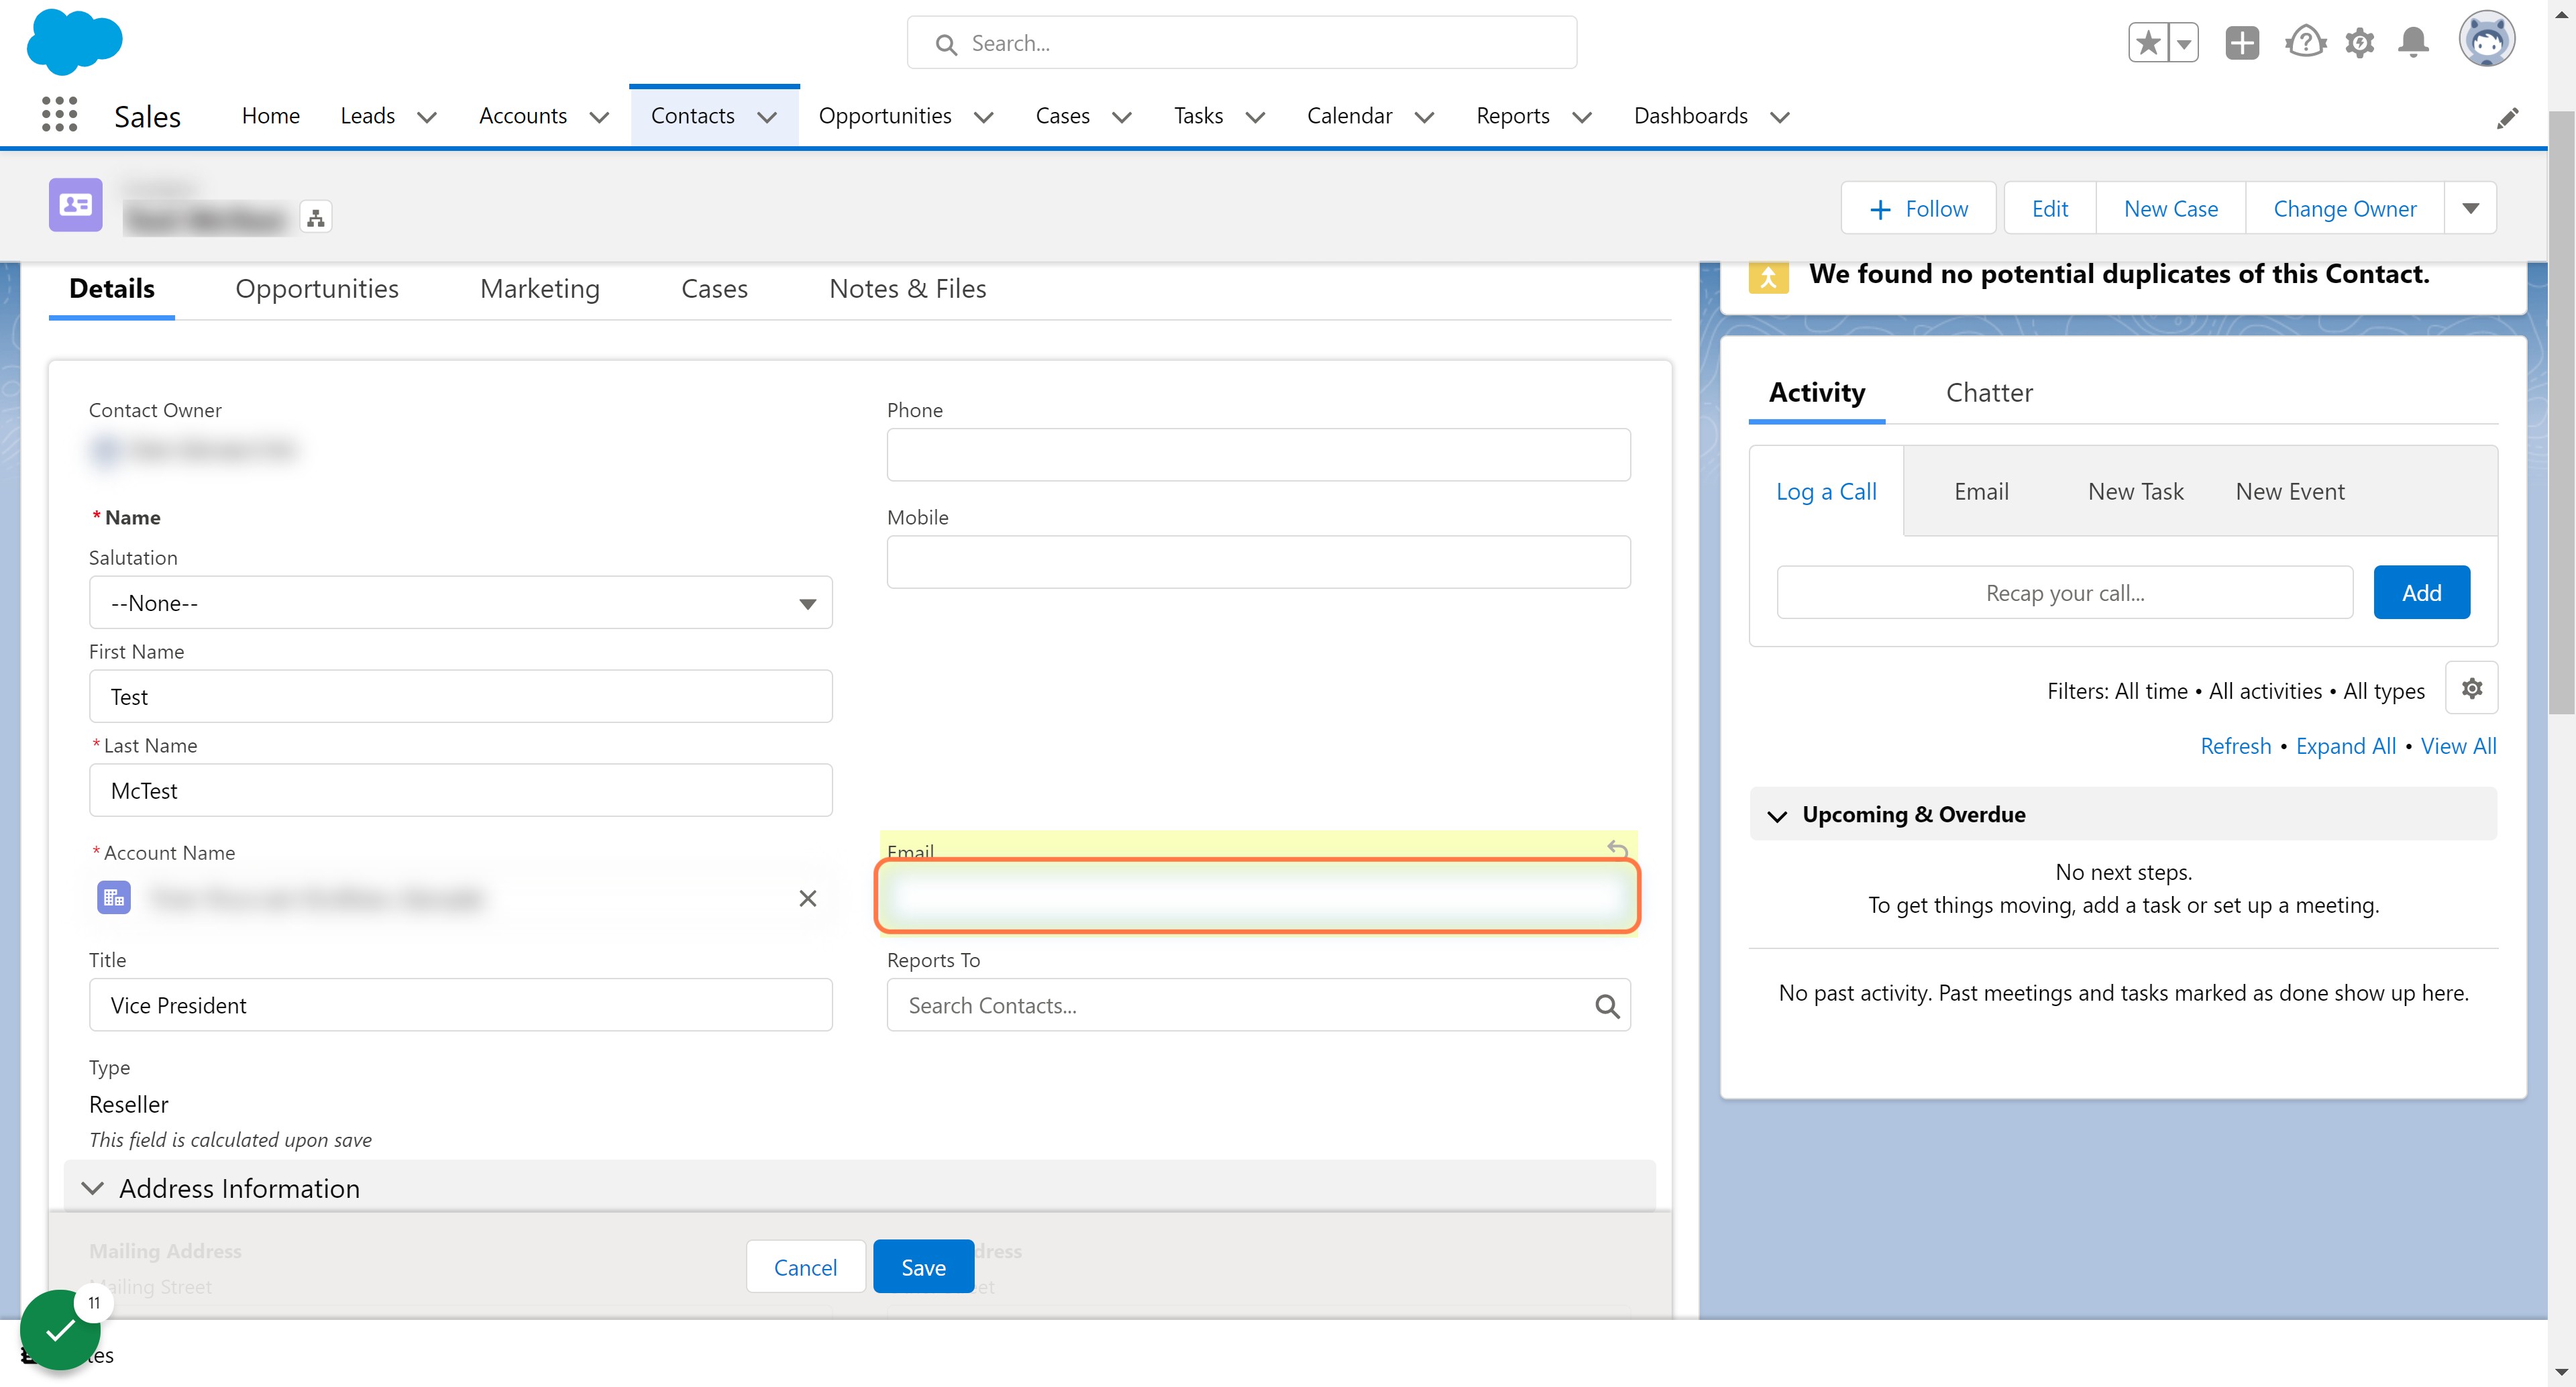Image resolution: width=2576 pixels, height=1387 pixels.
Task: Click the Reports To search magnifier
Action: [x=1607, y=1006]
